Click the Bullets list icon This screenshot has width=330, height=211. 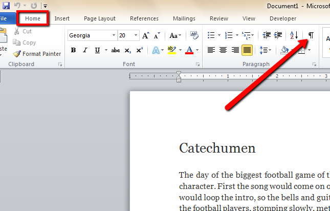[x=210, y=35]
